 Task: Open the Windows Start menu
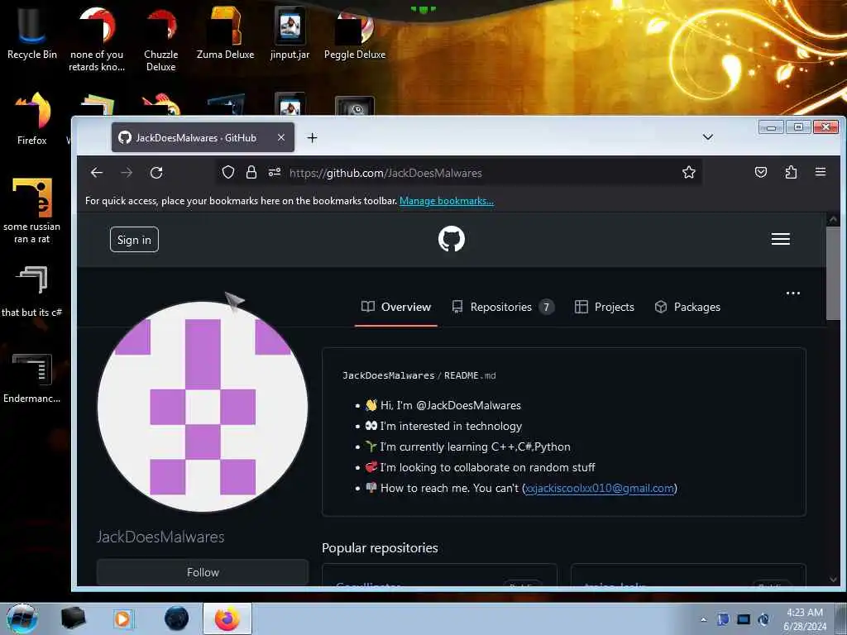(x=22, y=618)
